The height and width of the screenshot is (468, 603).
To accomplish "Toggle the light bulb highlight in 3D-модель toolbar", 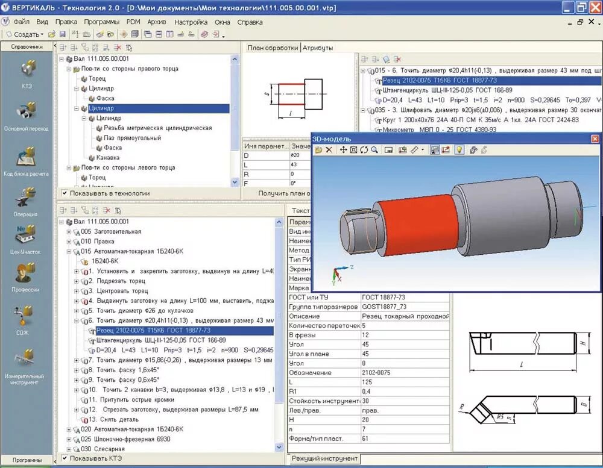I will pos(459,150).
